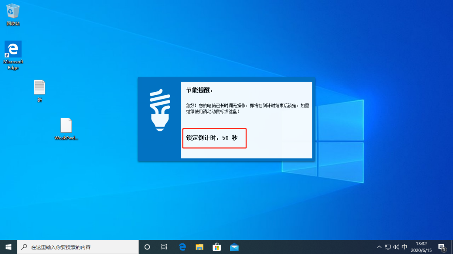Open the notification Action Center

[x=442, y=247]
